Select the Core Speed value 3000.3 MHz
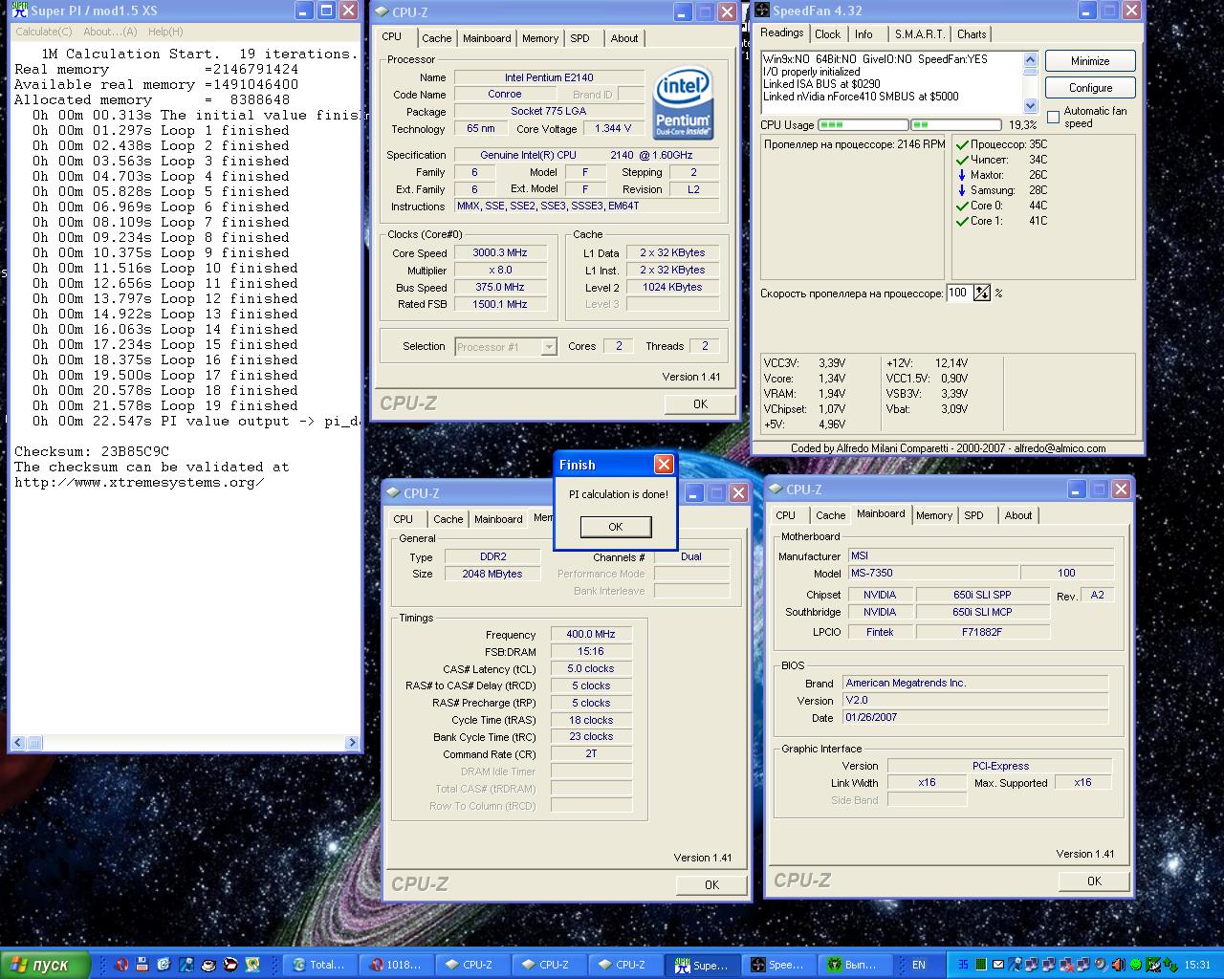The image size is (1224, 979). pos(500,252)
